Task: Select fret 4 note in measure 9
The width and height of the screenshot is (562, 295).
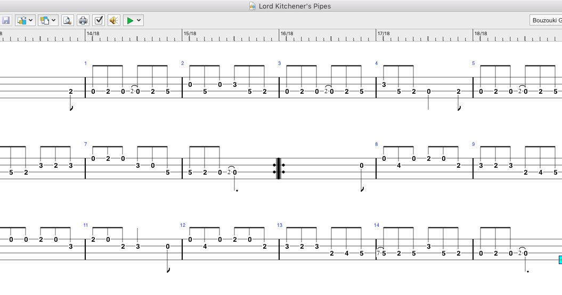Action: point(541,173)
